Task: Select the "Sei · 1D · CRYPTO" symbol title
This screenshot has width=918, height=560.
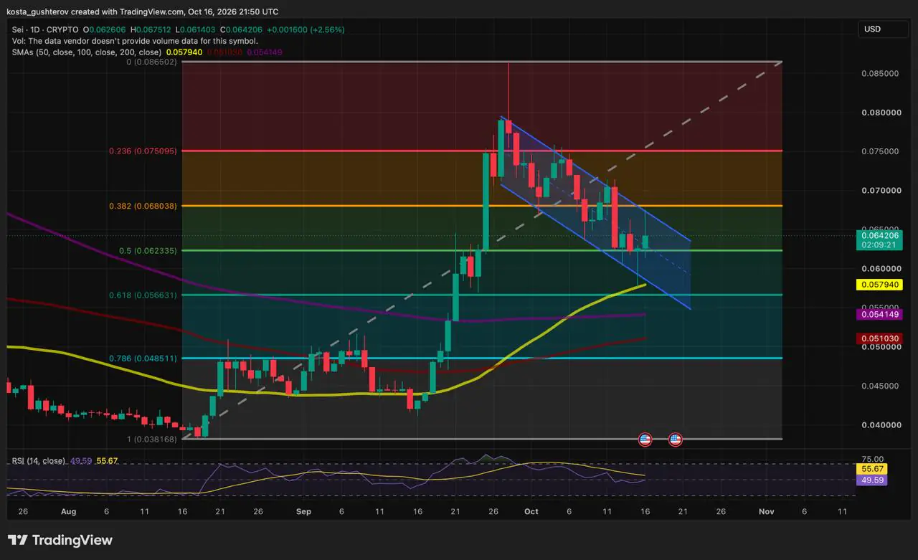Action: 44,30
